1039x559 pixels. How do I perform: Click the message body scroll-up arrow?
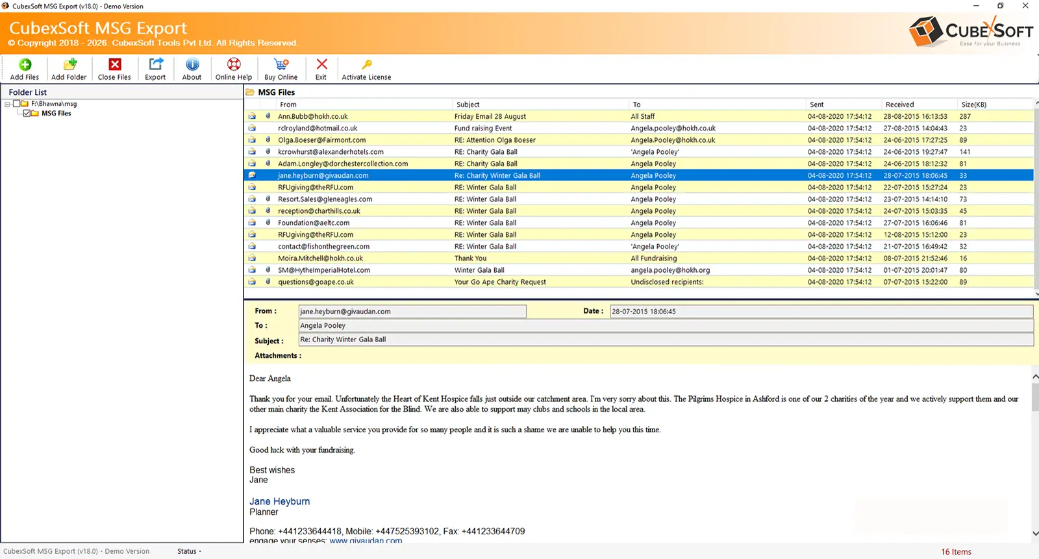(1035, 377)
